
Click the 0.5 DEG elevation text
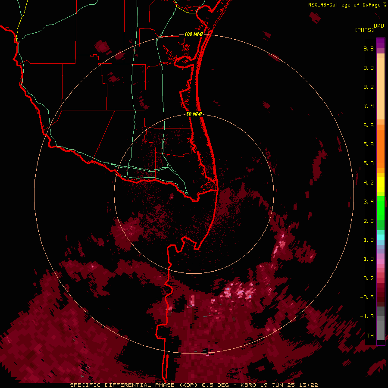215,385
